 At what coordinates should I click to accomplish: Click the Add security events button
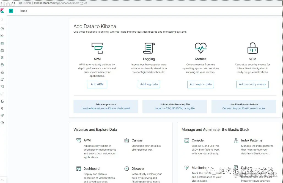pyautogui.click(x=252, y=84)
